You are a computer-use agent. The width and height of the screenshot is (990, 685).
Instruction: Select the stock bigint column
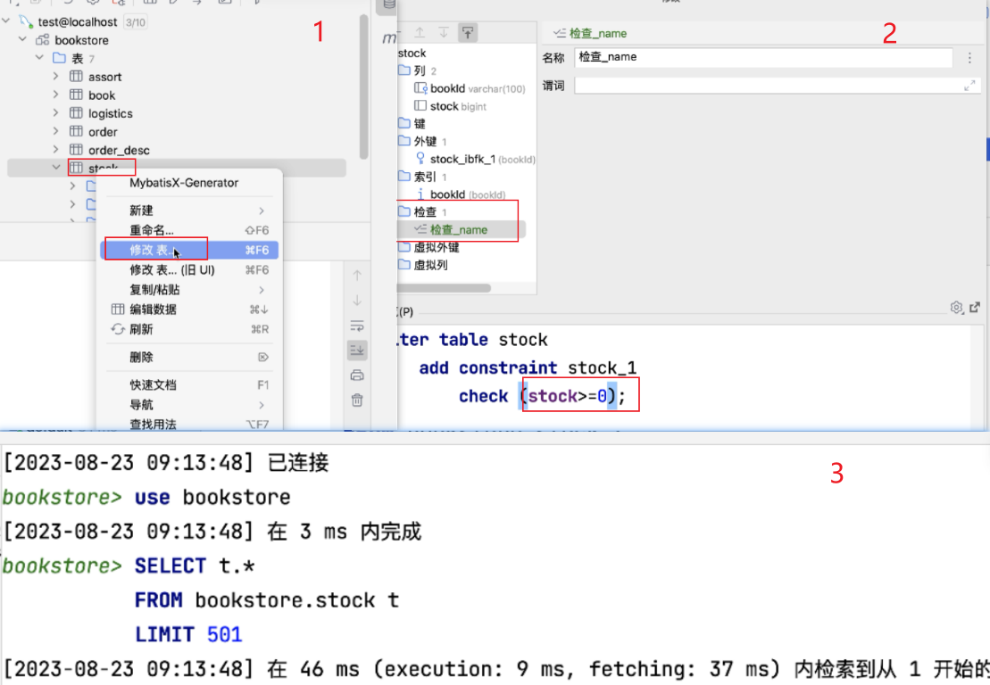450,106
